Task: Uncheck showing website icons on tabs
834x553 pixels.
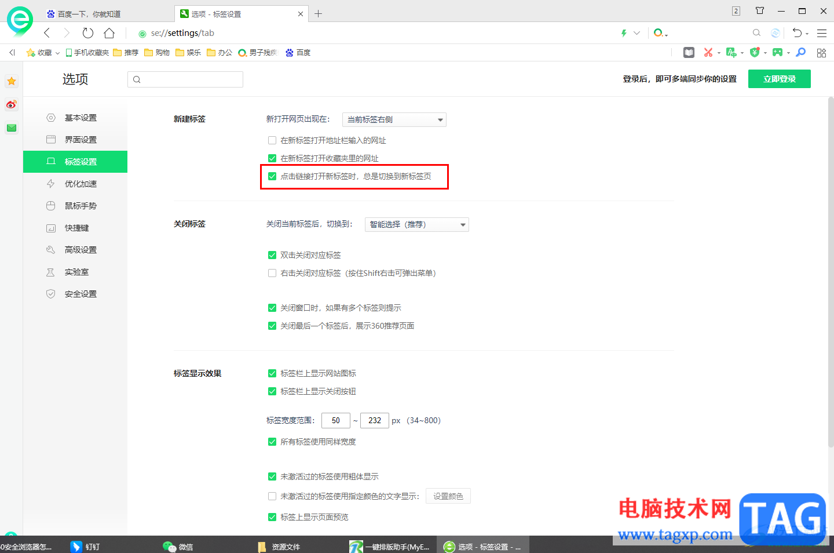Action: [x=272, y=373]
